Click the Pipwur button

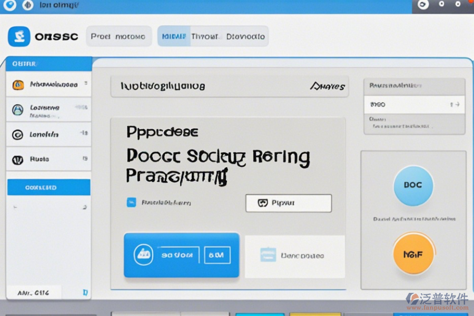click(x=289, y=203)
